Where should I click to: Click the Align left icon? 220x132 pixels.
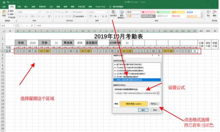tap(56, 16)
